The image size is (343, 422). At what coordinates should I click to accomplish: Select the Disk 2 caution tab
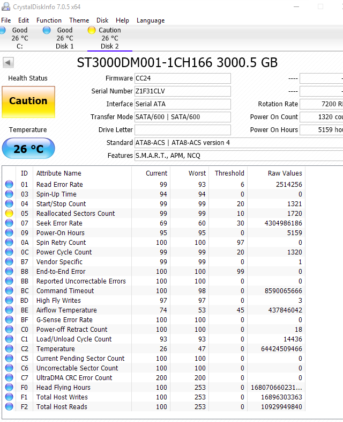tap(109, 38)
